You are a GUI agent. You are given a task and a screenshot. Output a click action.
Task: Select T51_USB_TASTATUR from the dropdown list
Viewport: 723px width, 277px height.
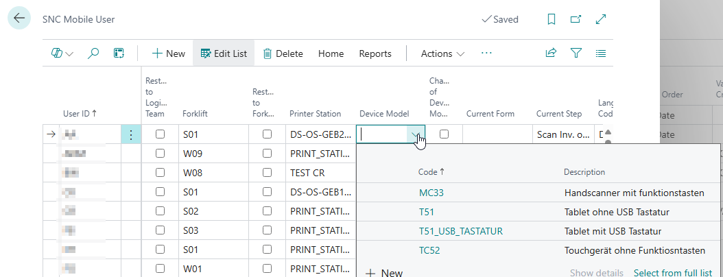coord(460,231)
